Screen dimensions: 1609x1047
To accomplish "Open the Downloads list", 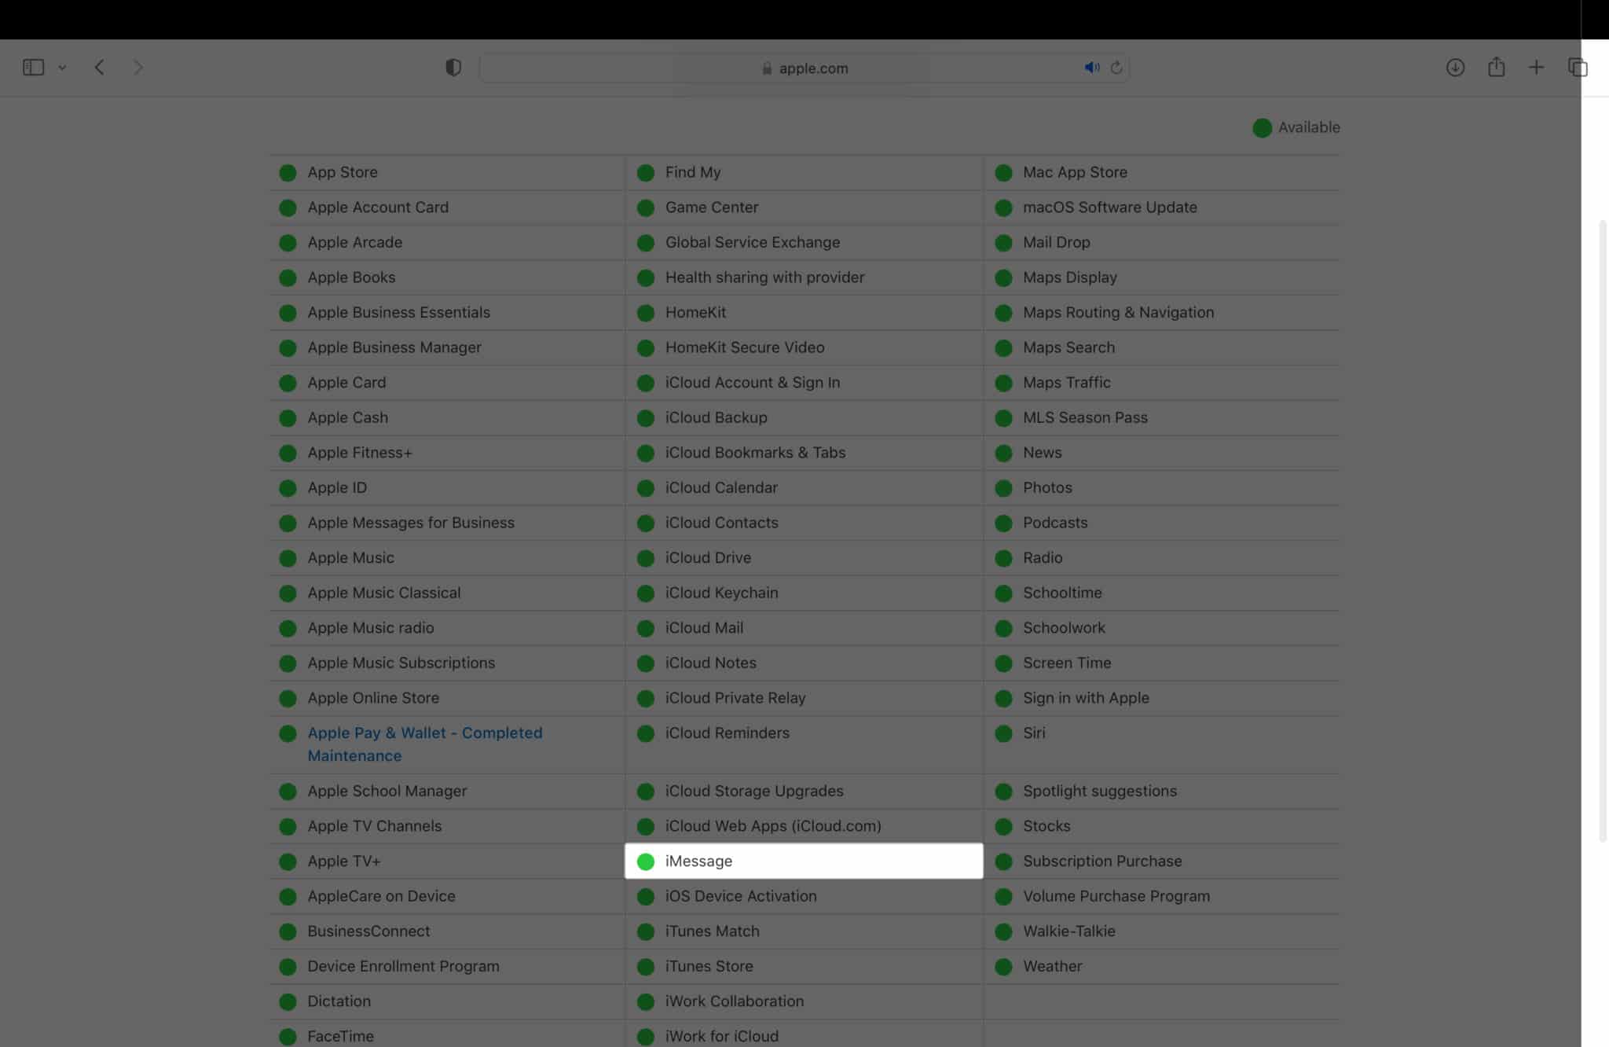I will [x=1455, y=68].
